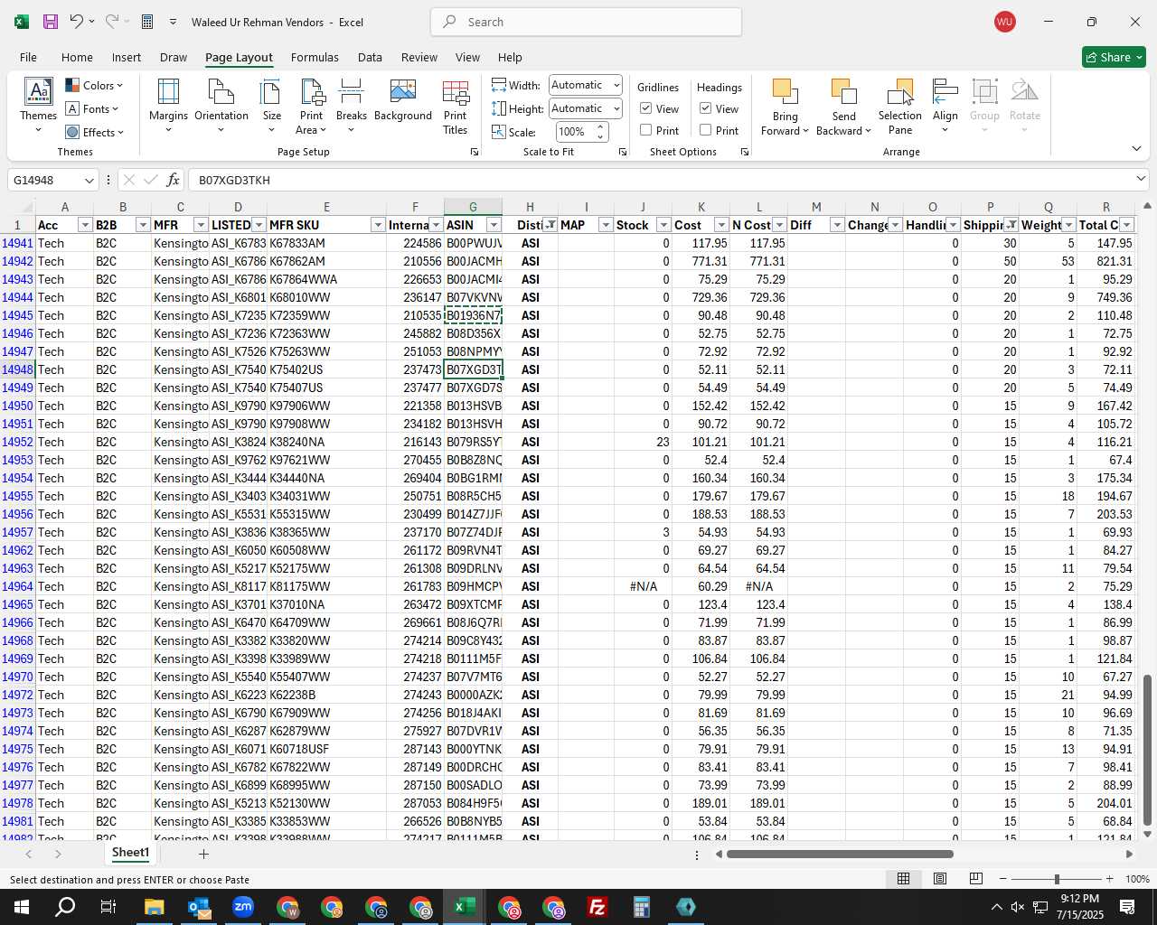
Task: Open FileZilla from the taskbar
Action: [x=597, y=907]
